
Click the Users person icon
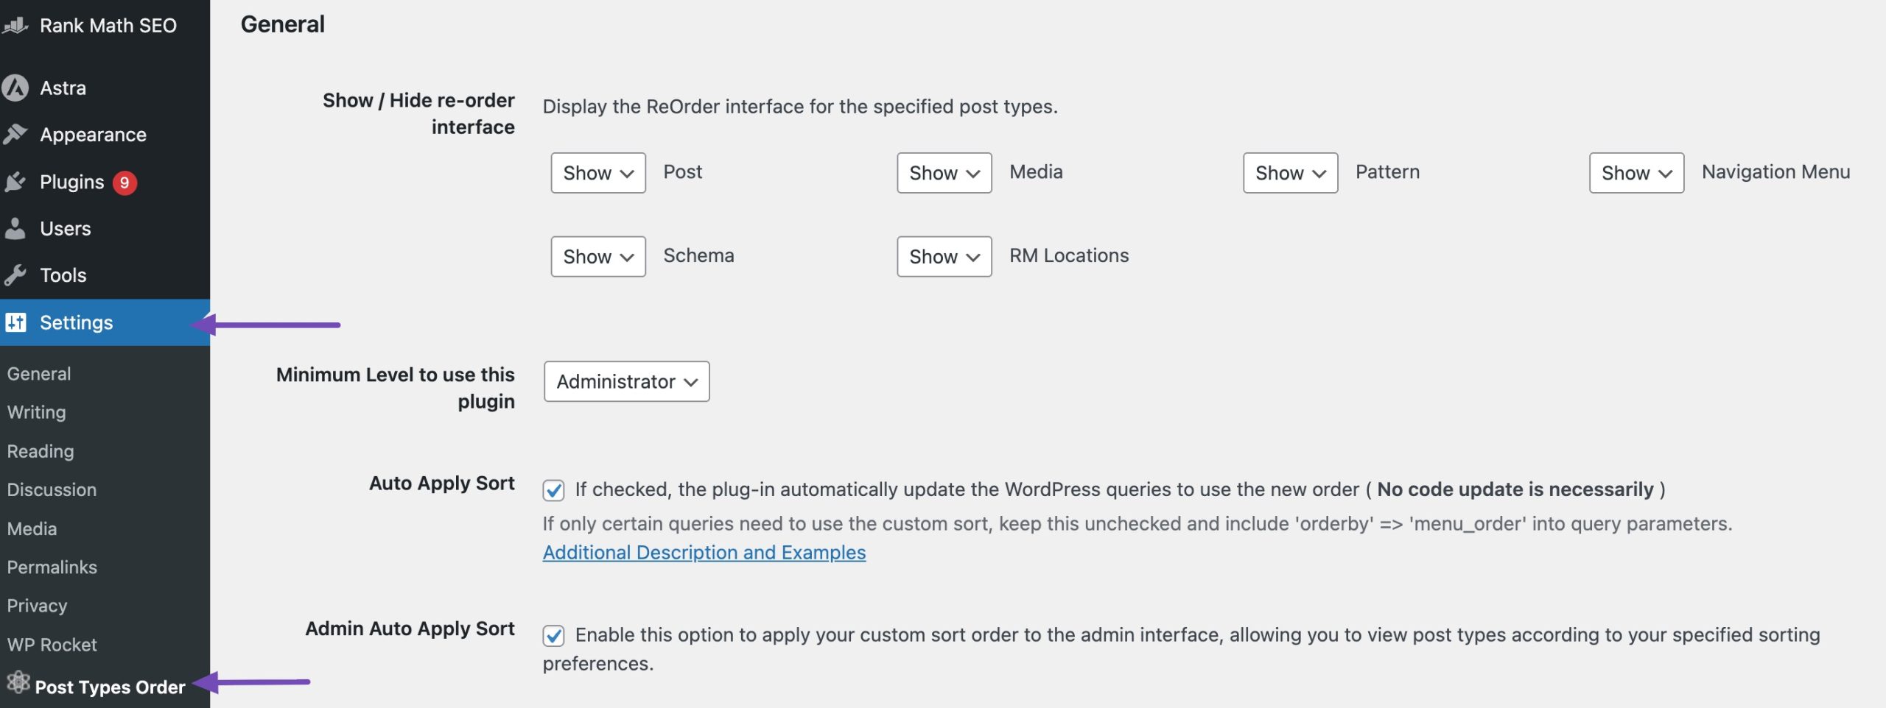pos(15,228)
